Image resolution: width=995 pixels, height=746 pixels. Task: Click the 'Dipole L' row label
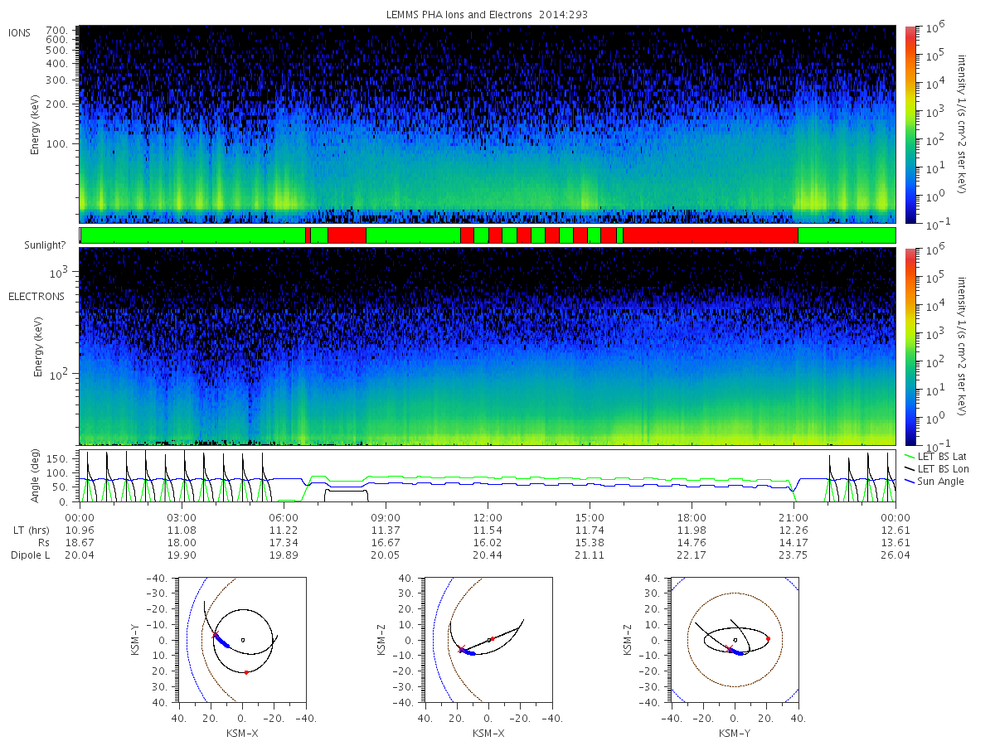(31, 555)
